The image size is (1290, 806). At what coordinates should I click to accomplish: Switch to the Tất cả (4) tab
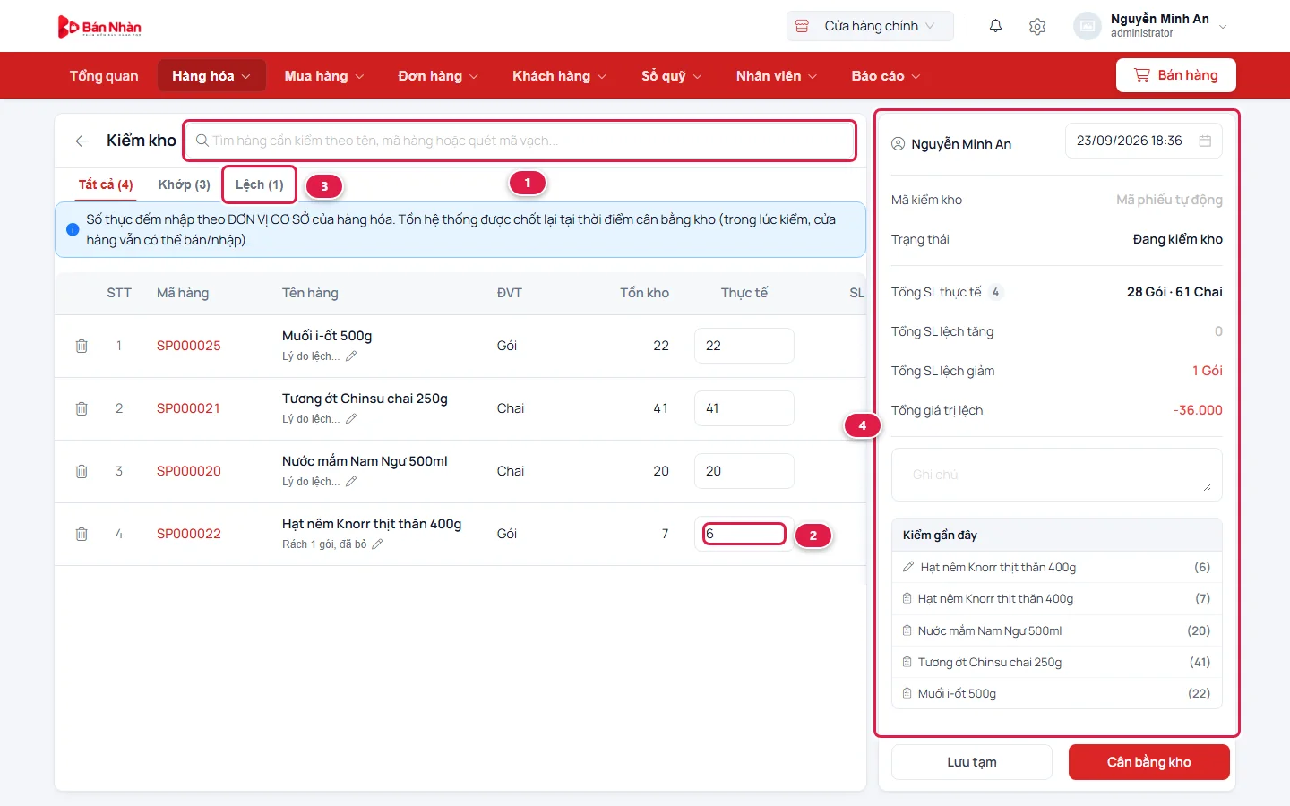pos(106,184)
